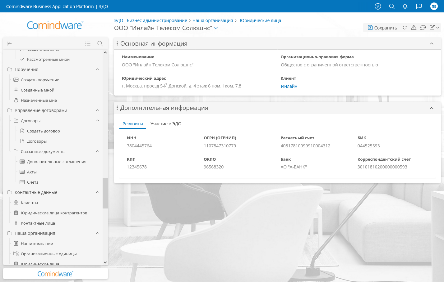Click the person icon beside Контактные лица
444x282 pixels.
(x=16, y=223)
